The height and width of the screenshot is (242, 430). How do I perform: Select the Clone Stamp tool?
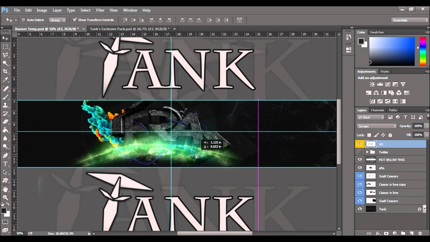pyautogui.click(x=5, y=105)
